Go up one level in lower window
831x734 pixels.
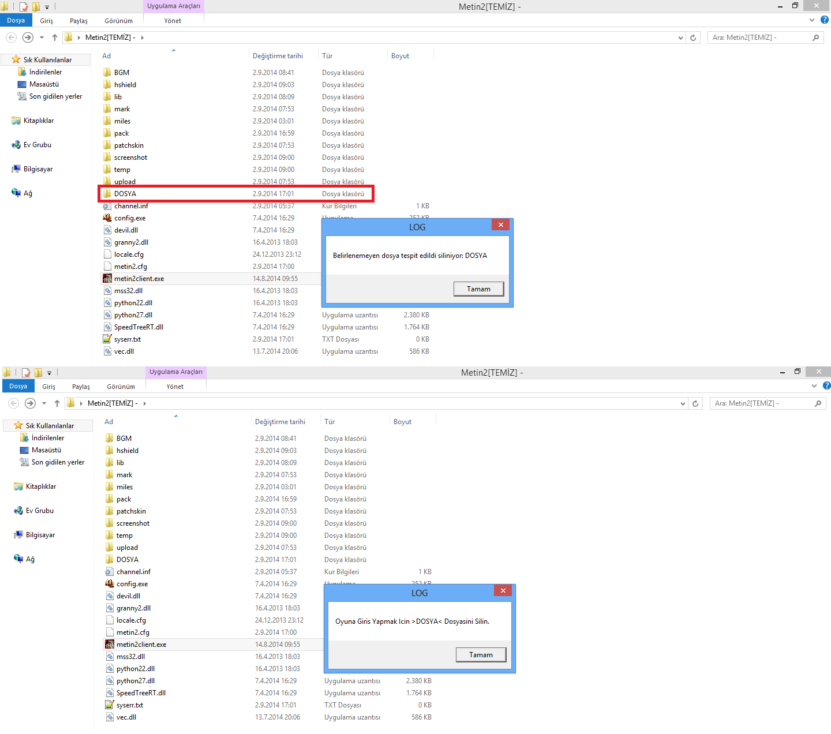(x=57, y=403)
